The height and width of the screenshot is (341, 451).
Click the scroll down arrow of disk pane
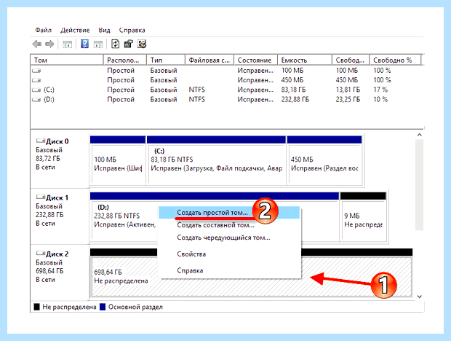coord(420,297)
